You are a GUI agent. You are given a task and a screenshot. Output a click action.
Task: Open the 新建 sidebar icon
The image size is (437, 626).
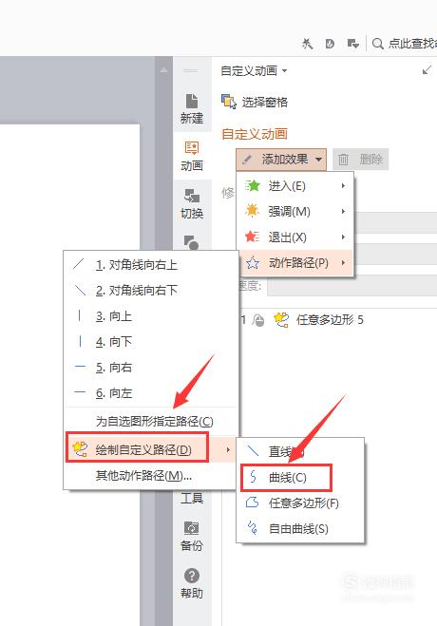click(x=192, y=107)
